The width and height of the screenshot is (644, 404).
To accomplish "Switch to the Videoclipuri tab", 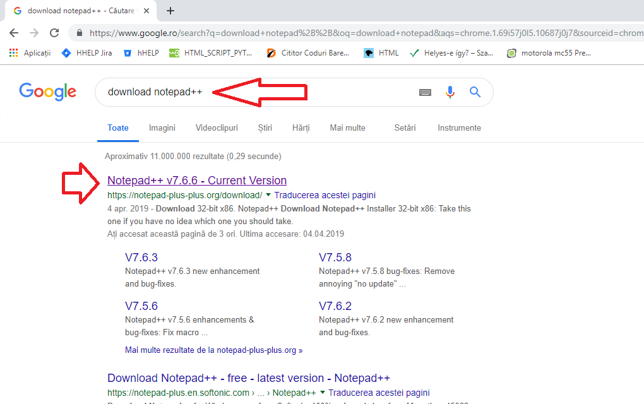I will pyautogui.click(x=217, y=128).
